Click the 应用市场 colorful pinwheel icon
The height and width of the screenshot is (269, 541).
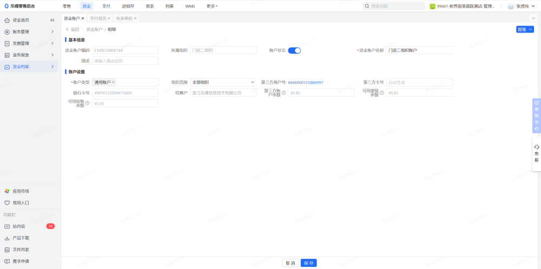pos(7,191)
